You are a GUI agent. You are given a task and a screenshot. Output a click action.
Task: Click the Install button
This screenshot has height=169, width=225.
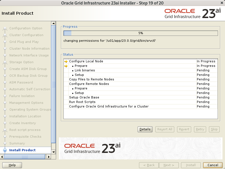coord(191,165)
